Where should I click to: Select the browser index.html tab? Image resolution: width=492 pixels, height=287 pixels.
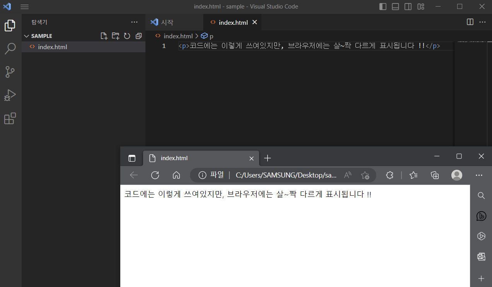point(200,158)
